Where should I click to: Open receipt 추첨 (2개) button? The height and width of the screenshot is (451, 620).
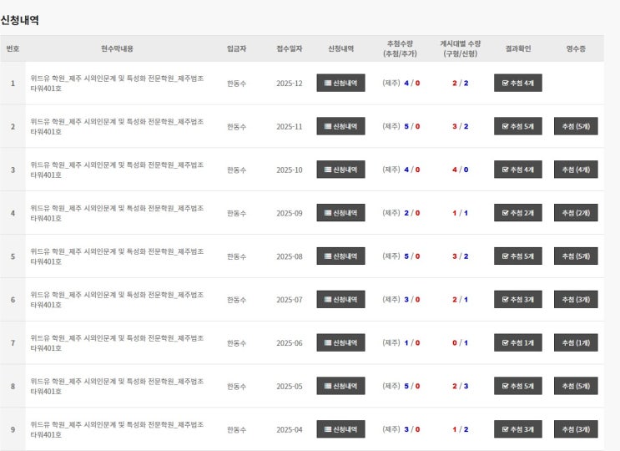click(x=576, y=213)
